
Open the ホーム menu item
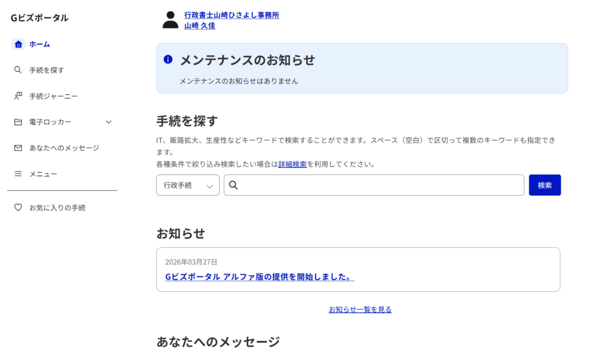[x=39, y=44]
